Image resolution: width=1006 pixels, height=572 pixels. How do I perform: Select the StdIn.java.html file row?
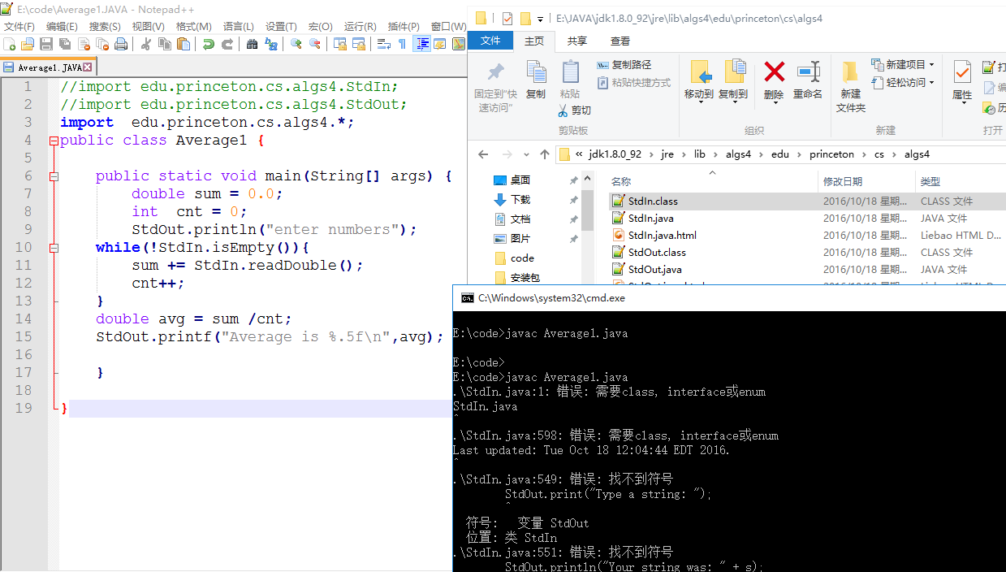click(807, 236)
